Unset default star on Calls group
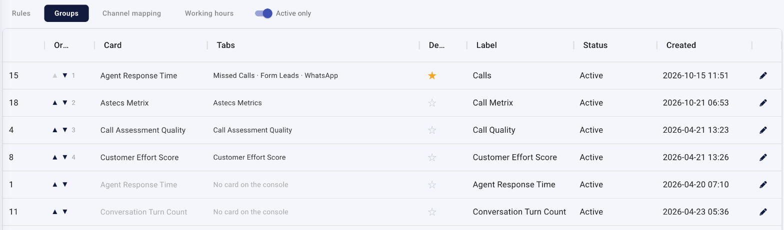This screenshot has height=230, width=784. (x=432, y=76)
